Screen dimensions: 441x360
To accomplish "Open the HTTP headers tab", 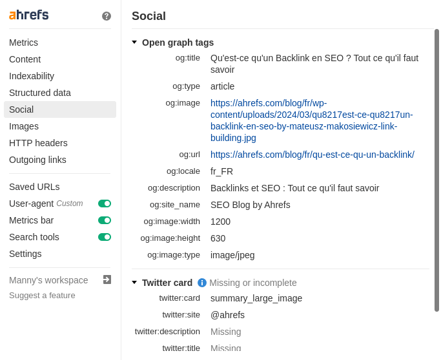I will tap(38, 143).
